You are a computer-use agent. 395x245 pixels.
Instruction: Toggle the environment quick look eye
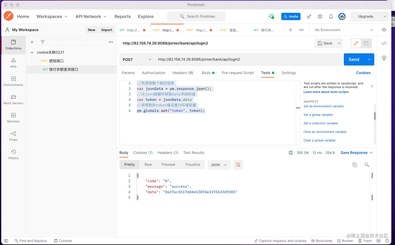coord(384,30)
